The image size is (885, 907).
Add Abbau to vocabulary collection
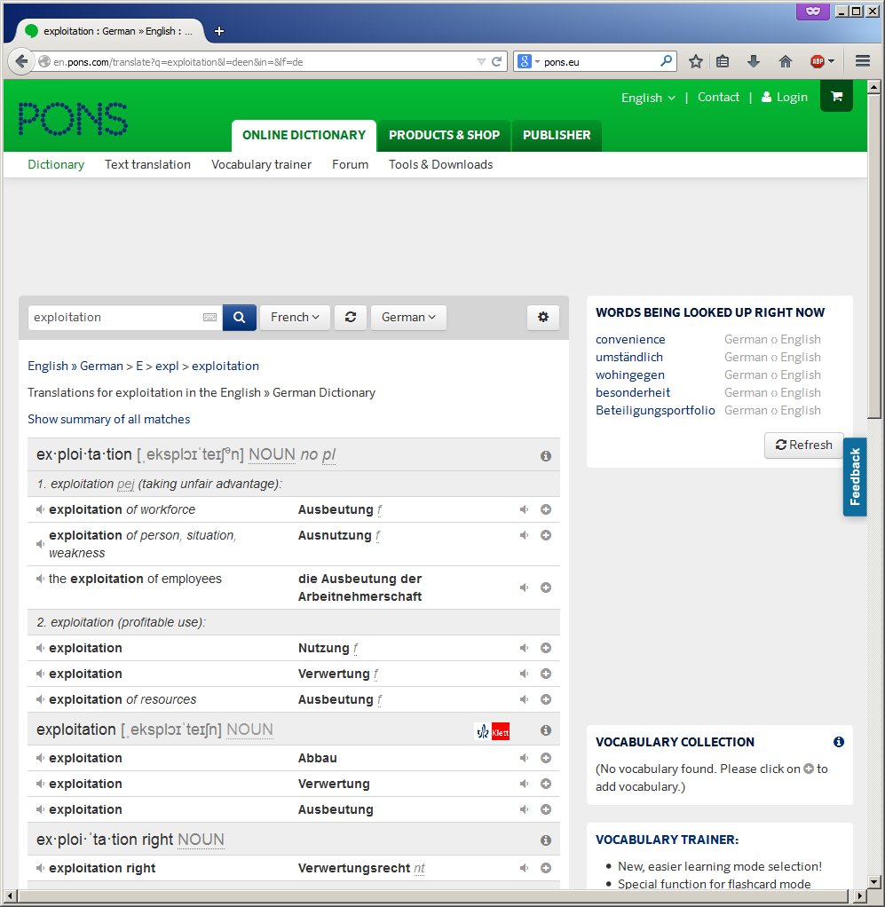[545, 758]
